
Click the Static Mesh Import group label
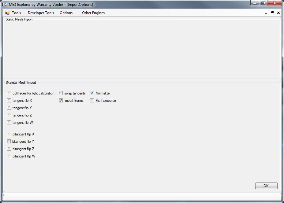click(x=19, y=19)
